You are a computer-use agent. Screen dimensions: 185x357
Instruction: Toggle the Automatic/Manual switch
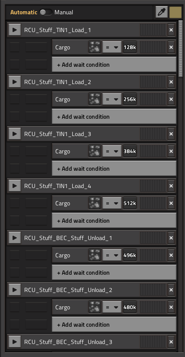[46, 12]
